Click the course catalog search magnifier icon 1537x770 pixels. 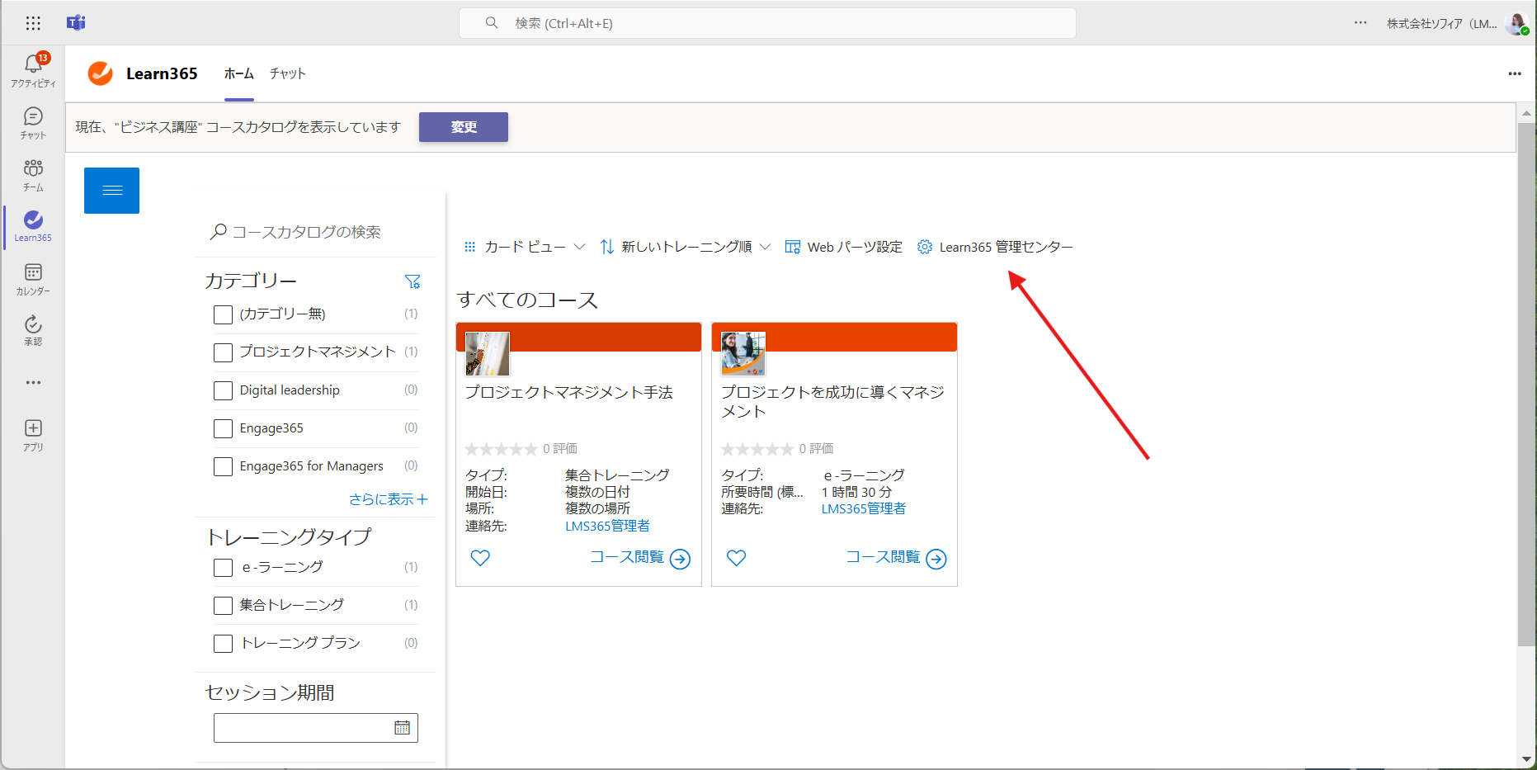tap(218, 232)
